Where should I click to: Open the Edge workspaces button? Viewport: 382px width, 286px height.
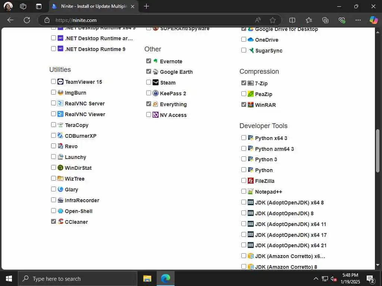click(23, 6)
